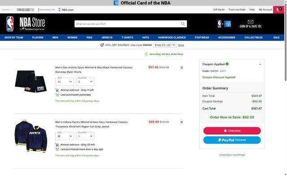Open Quantity dropdown for Spurs shorts
287x176 pixels.
pos(85,82)
